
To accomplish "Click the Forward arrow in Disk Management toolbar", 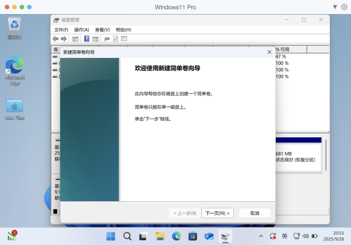I will (64, 39).
